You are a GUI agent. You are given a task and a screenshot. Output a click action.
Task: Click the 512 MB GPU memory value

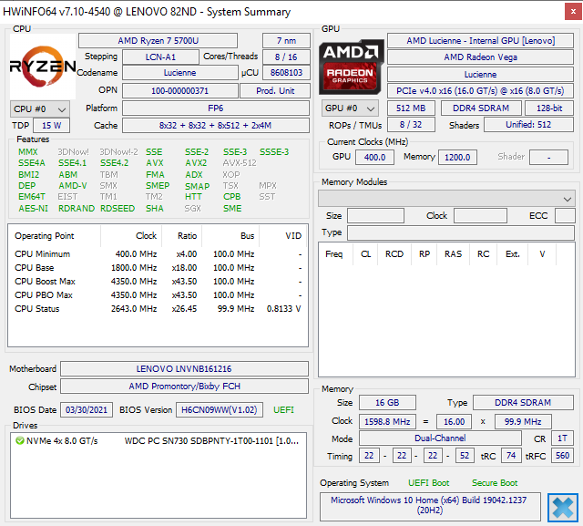[411, 108]
